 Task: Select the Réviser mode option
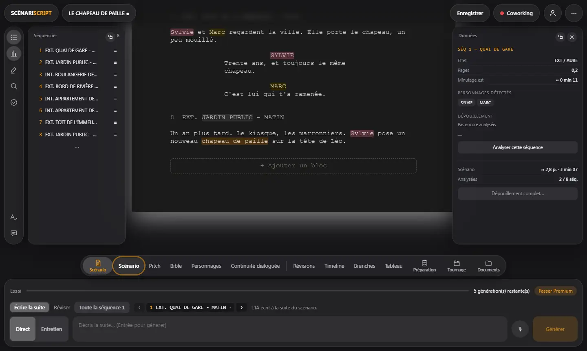[x=62, y=307]
